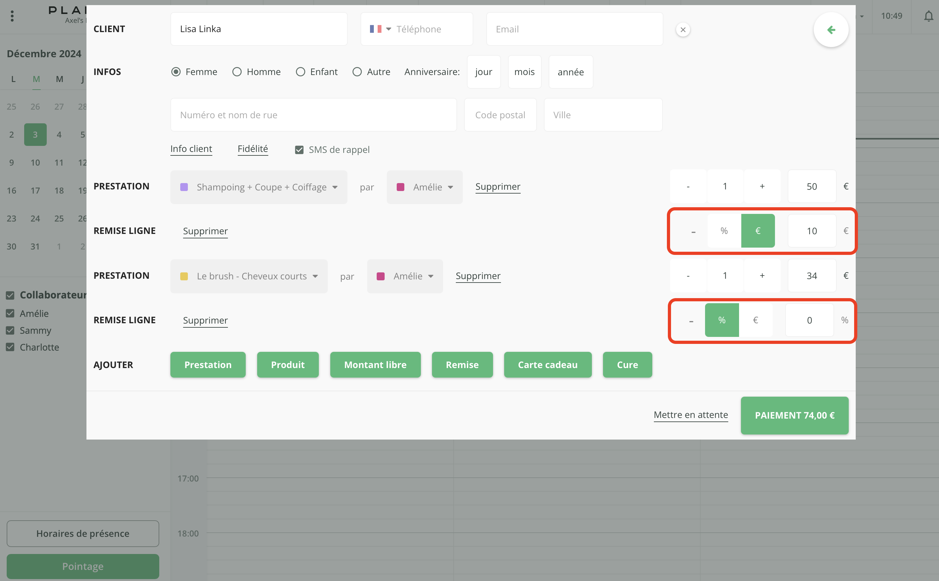Increase quantity of Shampoing + Coupe + Coiffage
939x581 pixels.
coord(762,186)
